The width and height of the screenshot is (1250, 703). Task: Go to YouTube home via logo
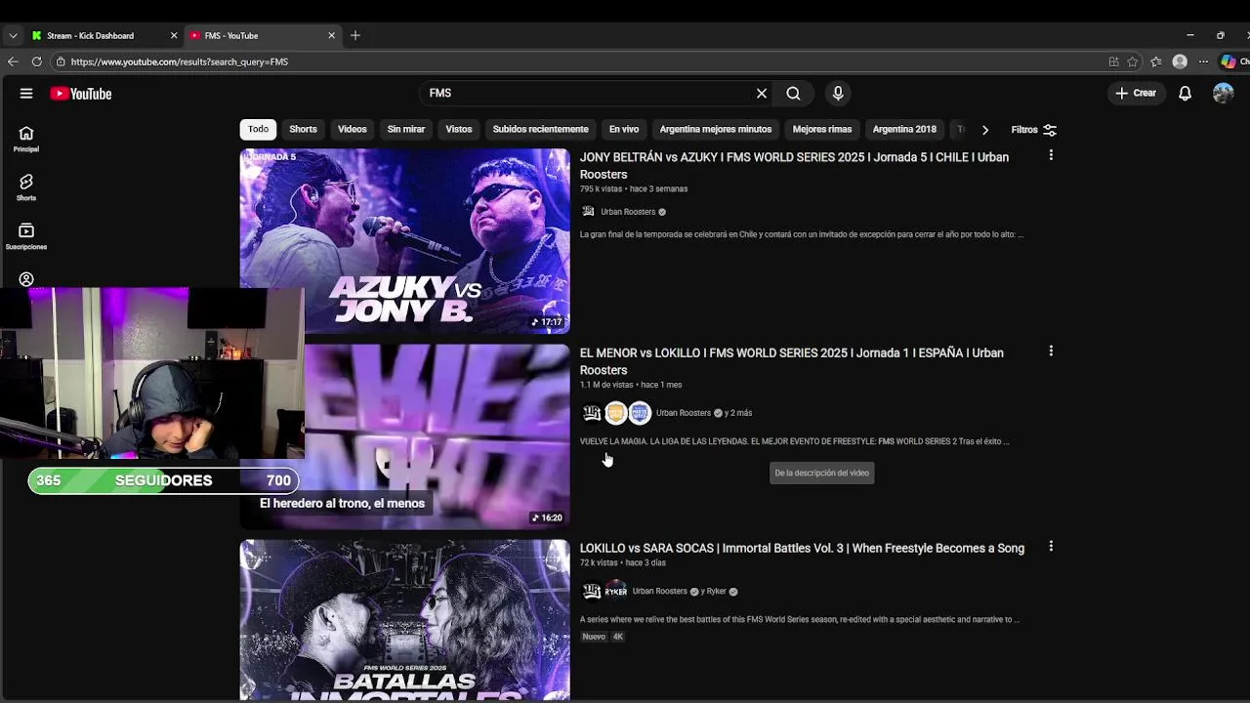pyautogui.click(x=81, y=94)
